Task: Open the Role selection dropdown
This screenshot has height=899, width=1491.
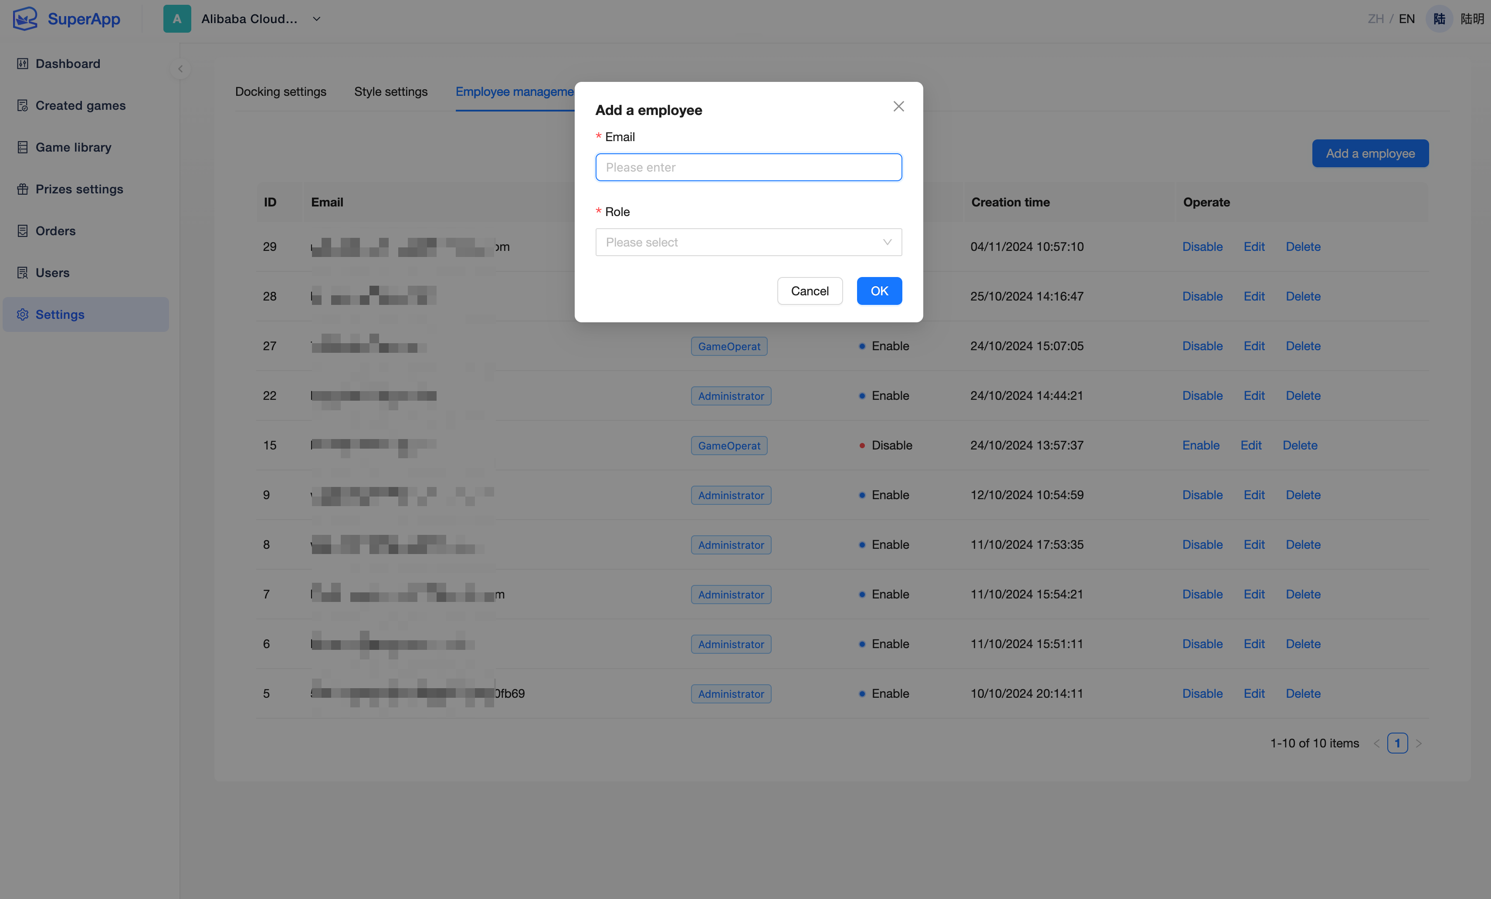Action: coord(749,242)
